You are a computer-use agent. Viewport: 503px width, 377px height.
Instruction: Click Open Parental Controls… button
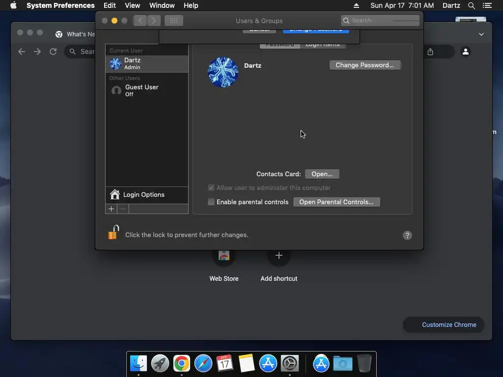click(336, 202)
